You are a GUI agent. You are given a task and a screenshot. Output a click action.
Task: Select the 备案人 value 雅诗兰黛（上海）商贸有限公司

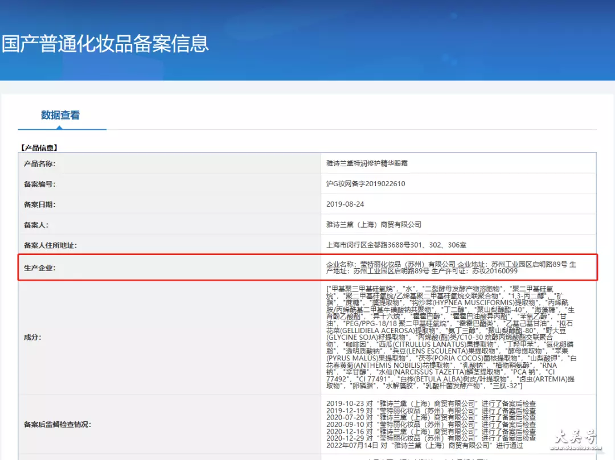point(374,224)
